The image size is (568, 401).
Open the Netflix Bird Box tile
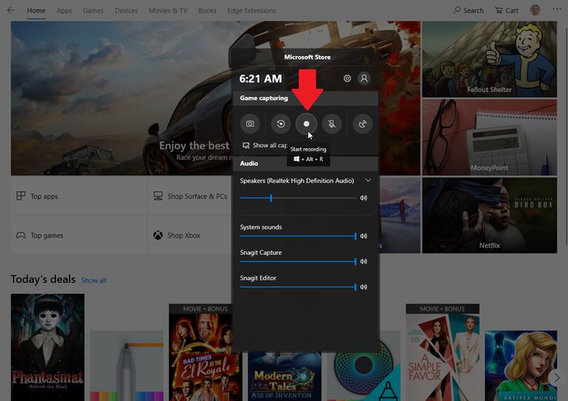click(489, 215)
